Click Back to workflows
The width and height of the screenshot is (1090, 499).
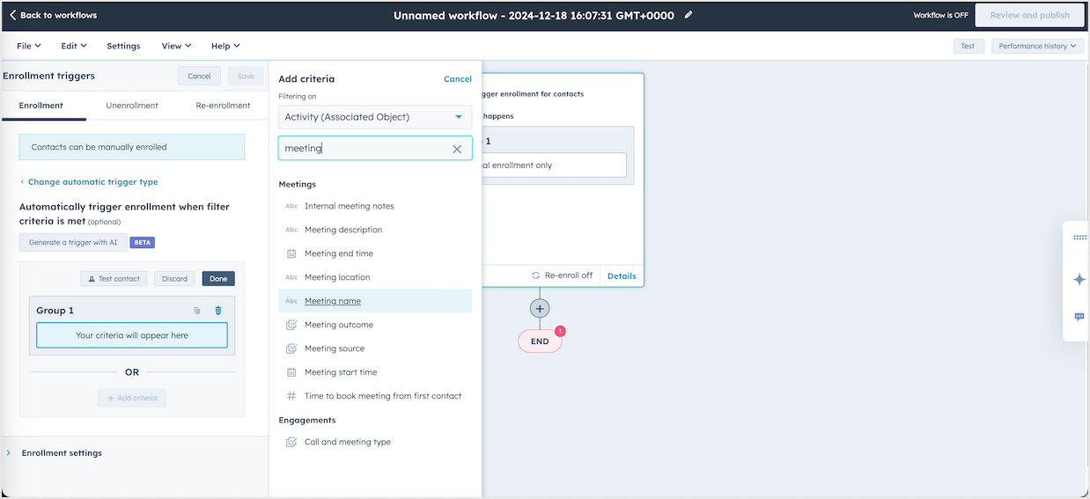[x=53, y=15]
